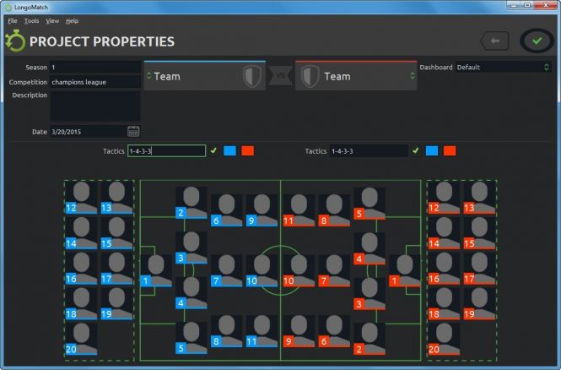Open the calendar date picker

point(133,132)
